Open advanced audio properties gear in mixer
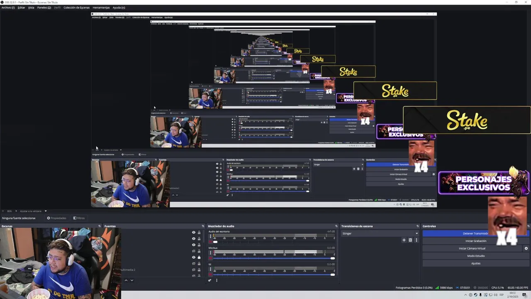Image resolution: width=531 pixels, height=299 pixels. [209, 280]
